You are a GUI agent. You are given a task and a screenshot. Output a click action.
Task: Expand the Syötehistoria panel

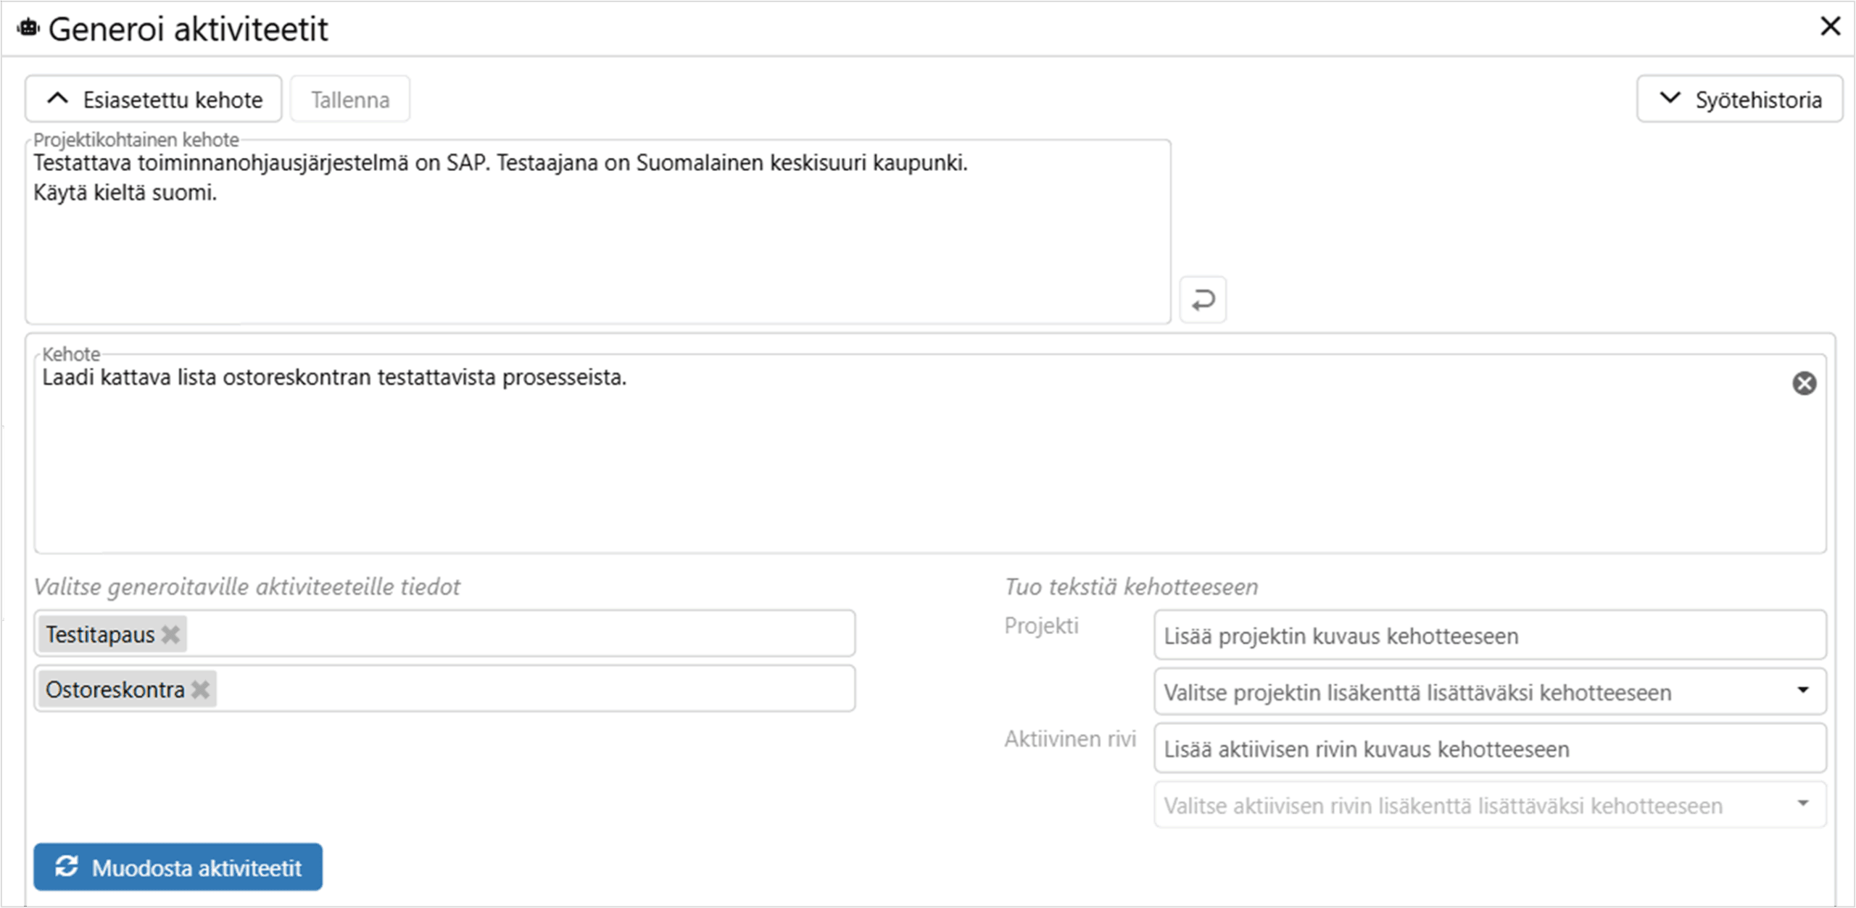pos(1739,99)
